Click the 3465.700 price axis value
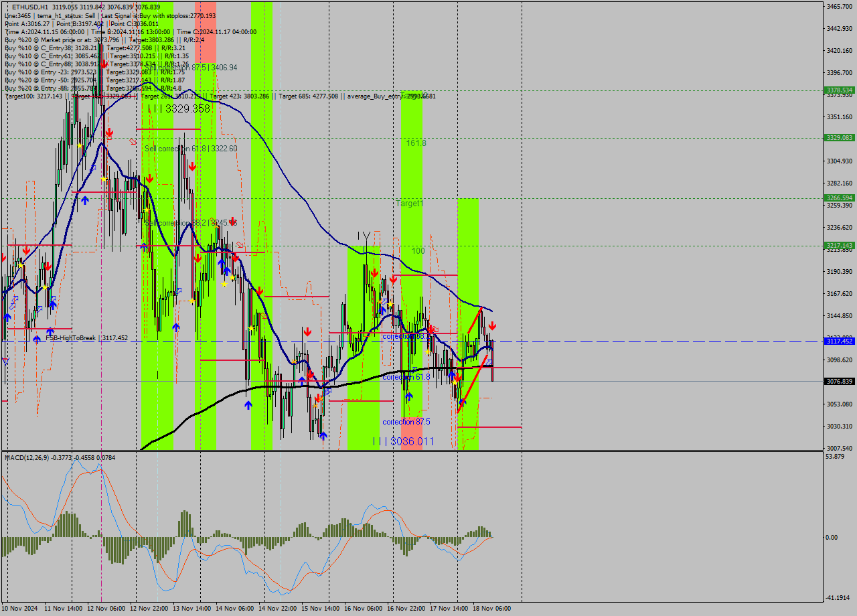Image resolution: width=857 pixels, height=616 pixels. (x=839, y=6)
